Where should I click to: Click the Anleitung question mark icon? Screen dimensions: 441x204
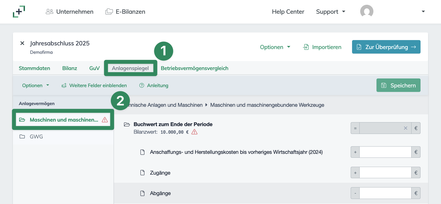142,85
